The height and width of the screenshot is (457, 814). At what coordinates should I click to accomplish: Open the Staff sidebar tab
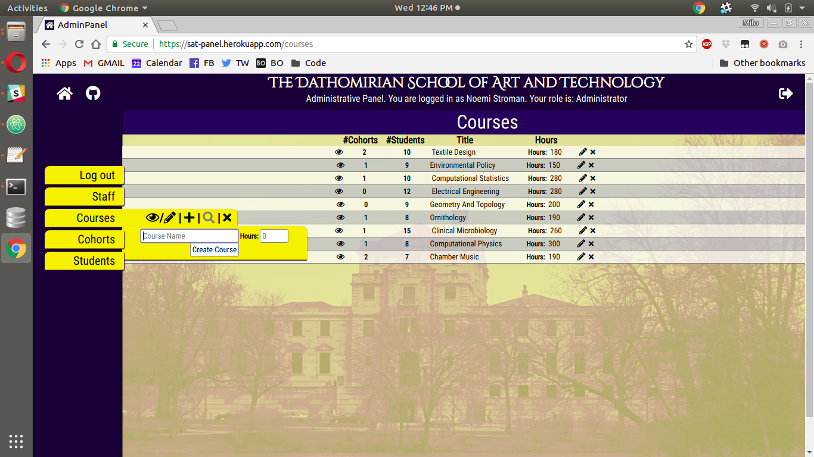(x=85, y=196)
